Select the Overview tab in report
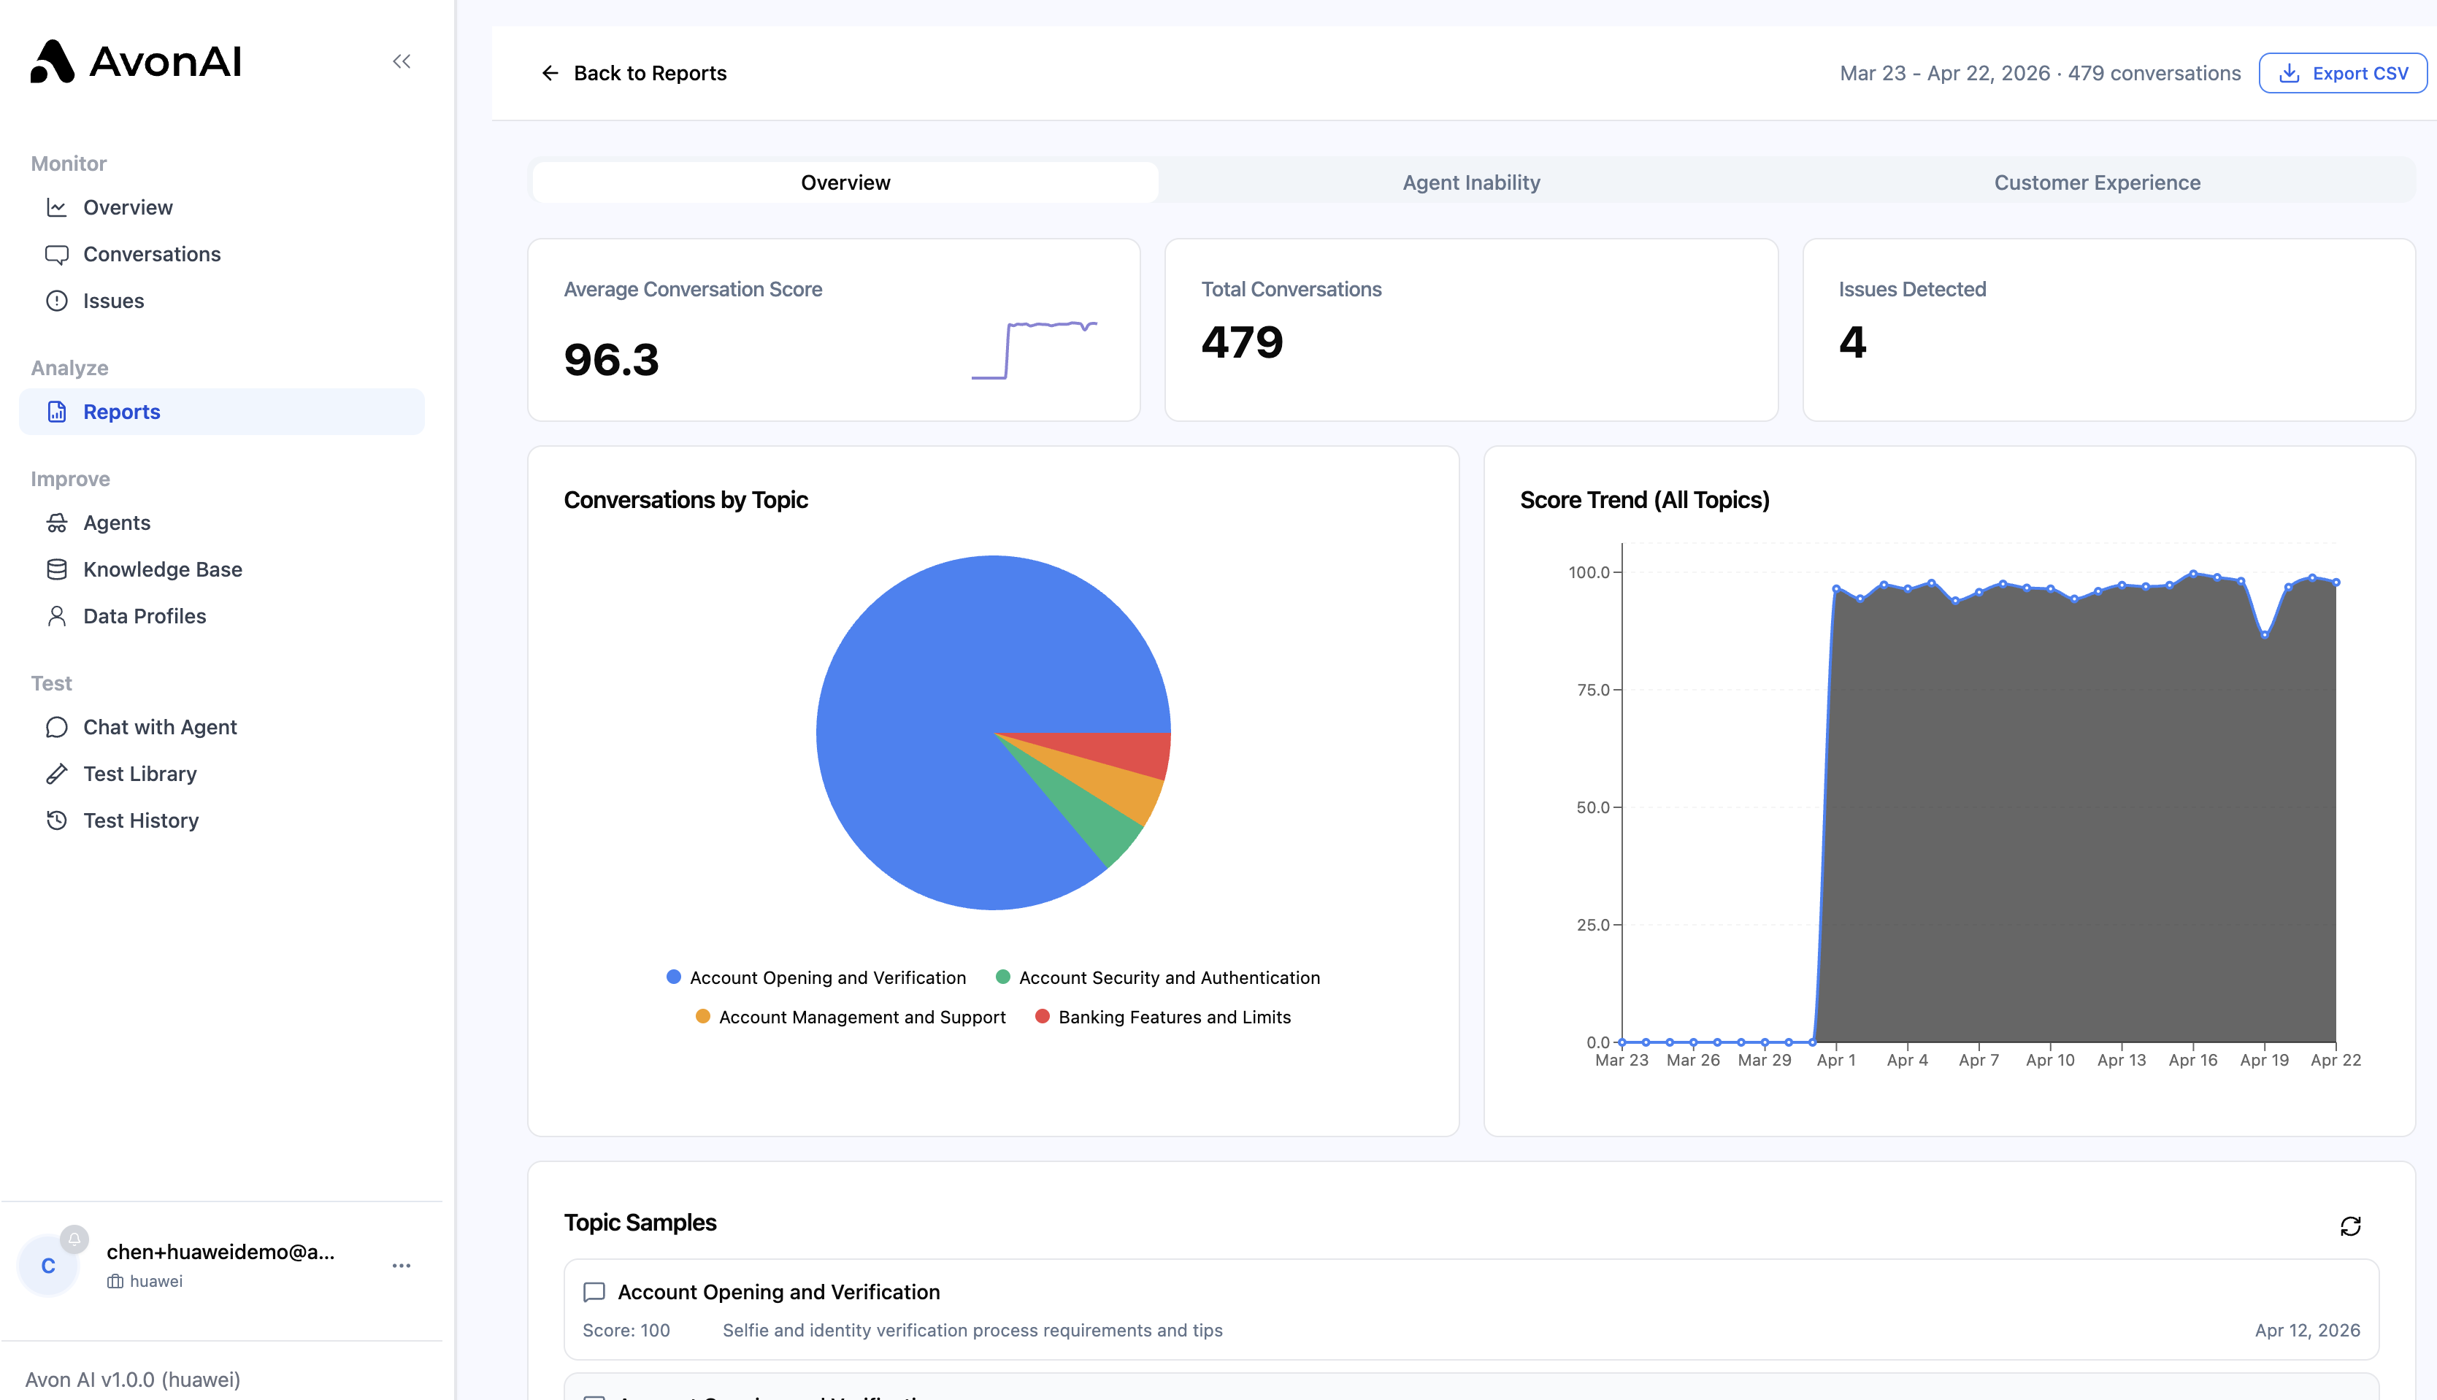Screen dimensions: 2437x1400 (845, 182)
